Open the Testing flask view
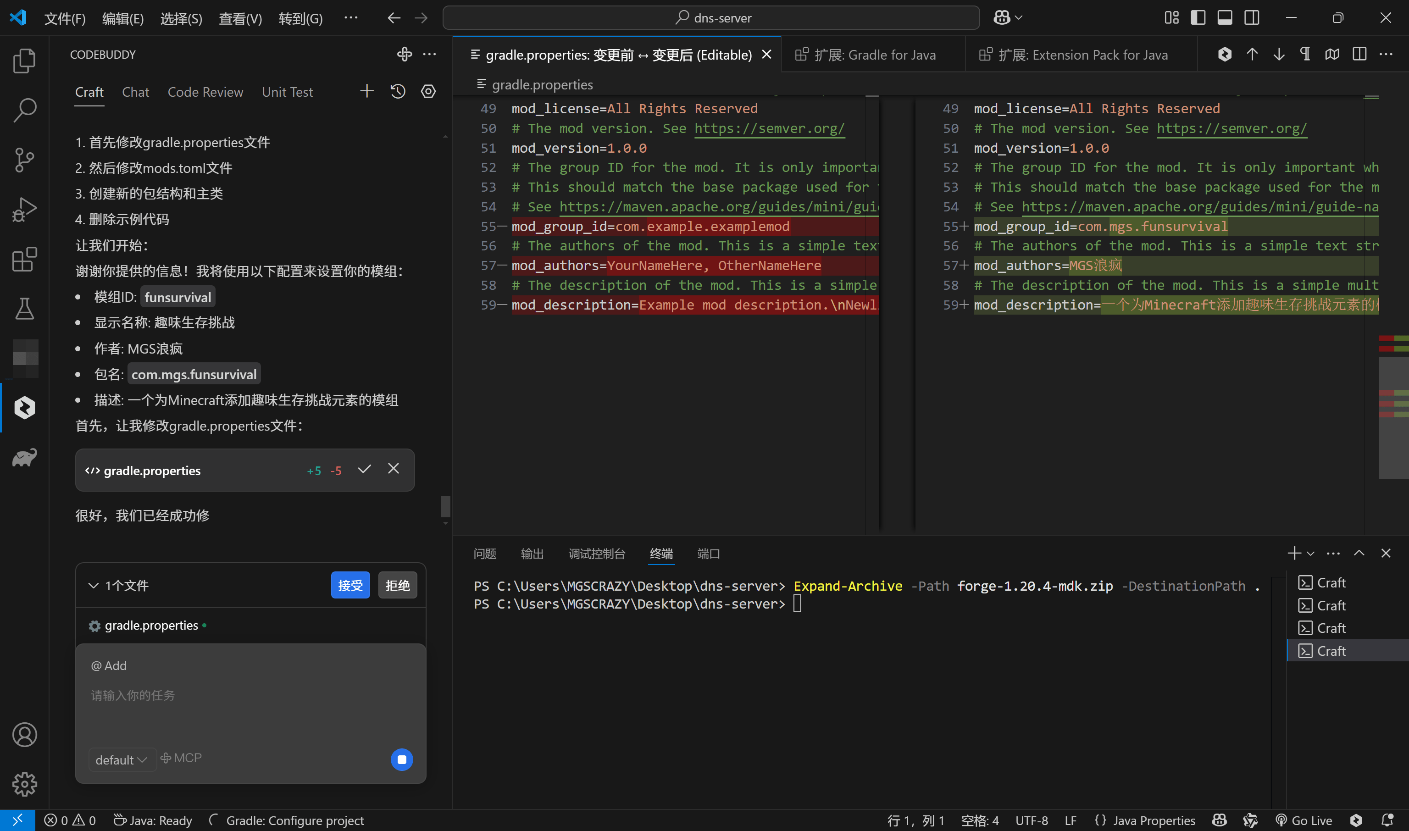The height and width of the screenshot is (831, 1409). coord(24,309)
